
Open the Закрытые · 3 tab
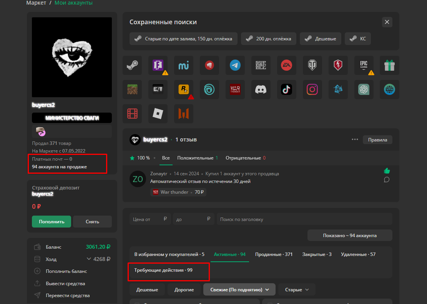click(317, 254)
